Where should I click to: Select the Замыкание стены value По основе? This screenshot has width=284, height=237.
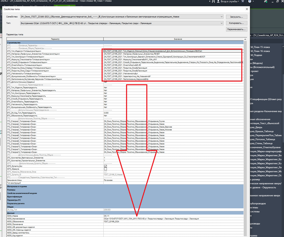[173, 180]
